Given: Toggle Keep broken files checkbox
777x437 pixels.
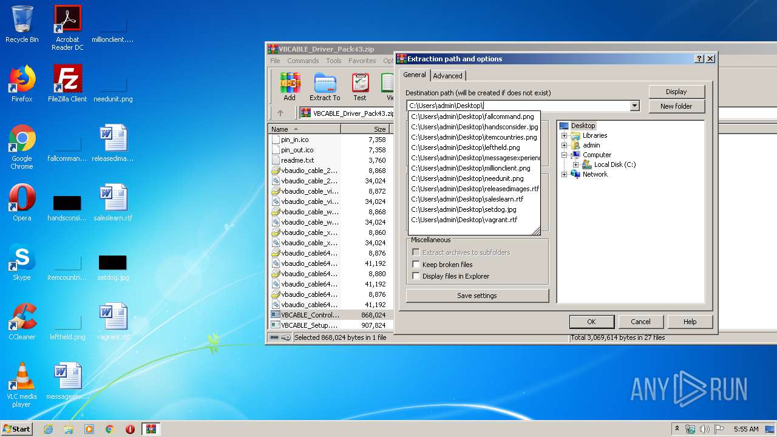Looking at the screenshot, I should (416, 264).
